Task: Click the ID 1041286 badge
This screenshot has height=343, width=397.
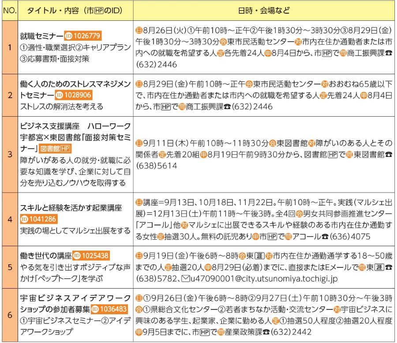Action: pyautogui.click(x=39, y=219)
